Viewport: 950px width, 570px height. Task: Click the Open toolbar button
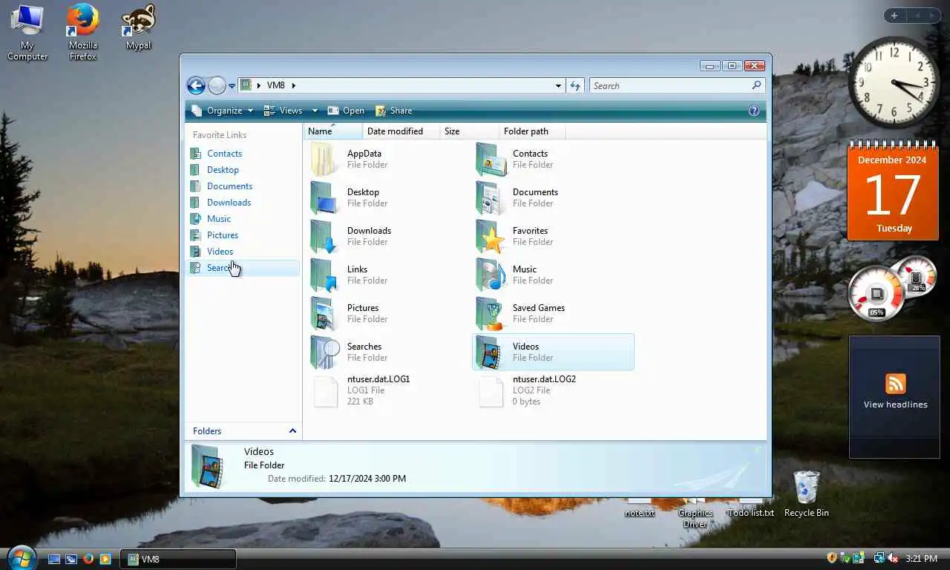346,111
